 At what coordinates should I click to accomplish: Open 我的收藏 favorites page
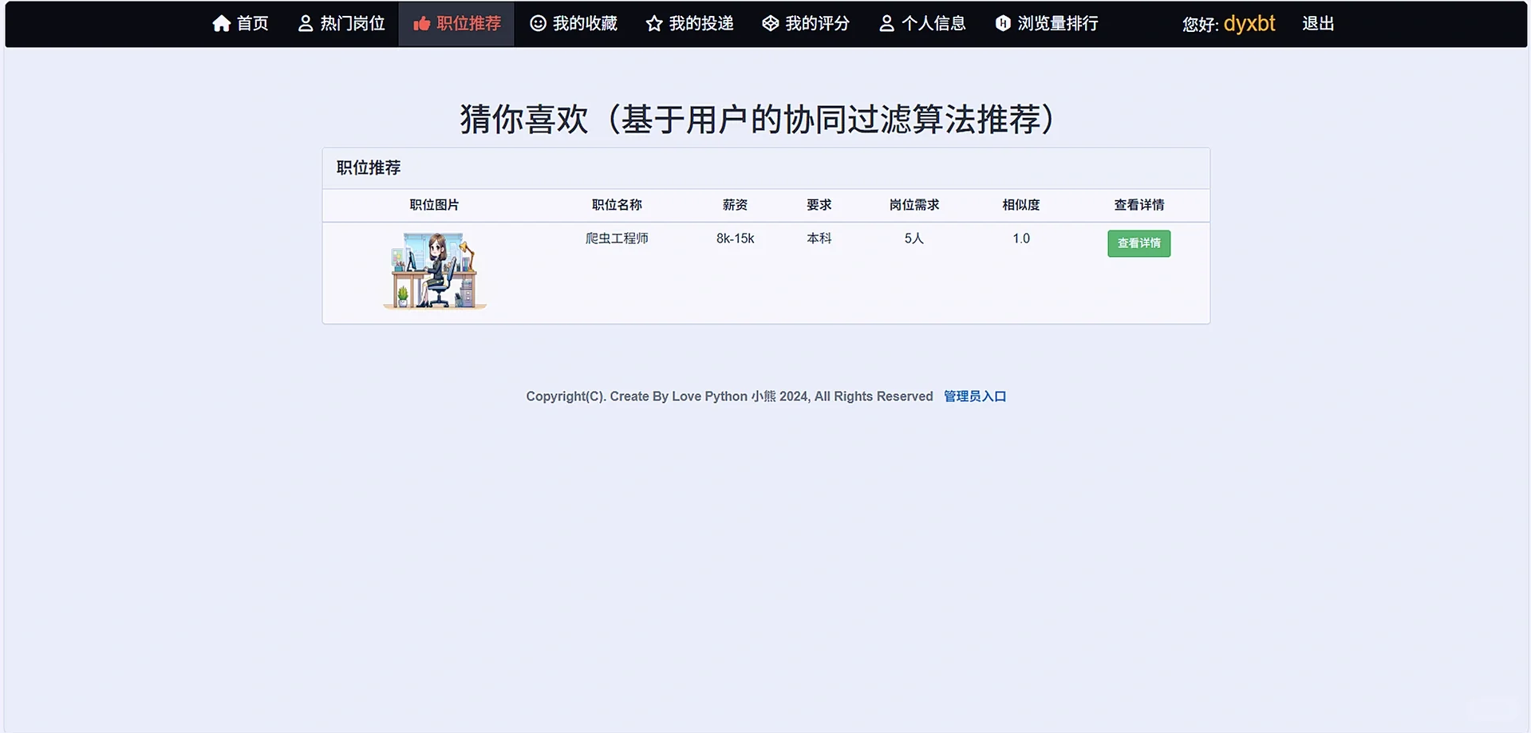[x=574, y=24]
